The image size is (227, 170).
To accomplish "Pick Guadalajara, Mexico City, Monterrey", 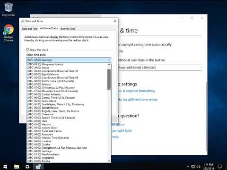I will (x=67, y=104).
